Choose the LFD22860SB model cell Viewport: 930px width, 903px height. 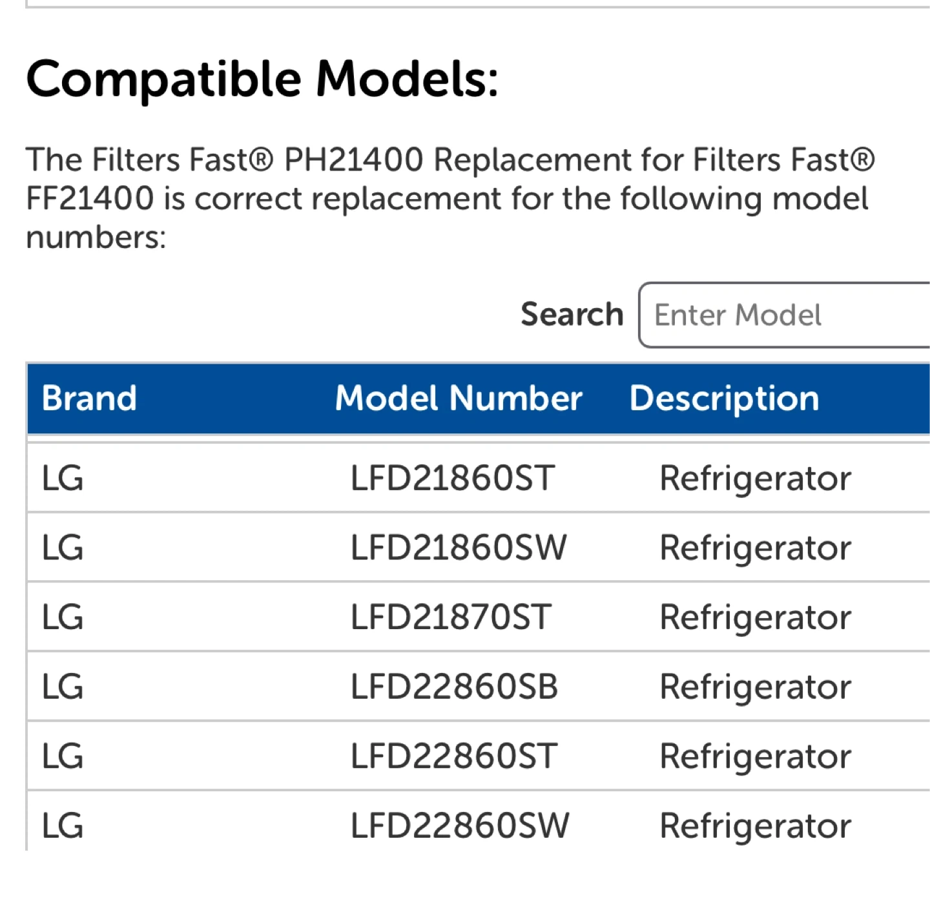(x=453, y=687)
